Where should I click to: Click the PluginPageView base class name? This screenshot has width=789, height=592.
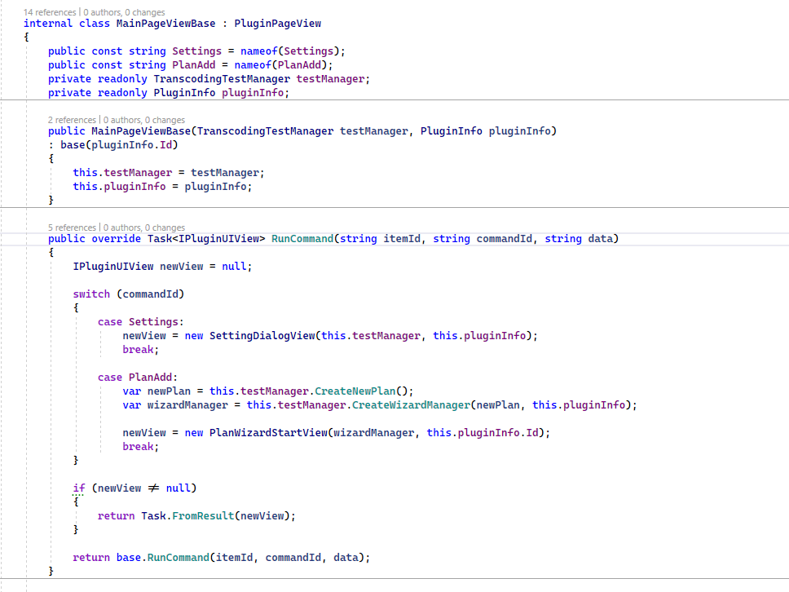point(278,24)
